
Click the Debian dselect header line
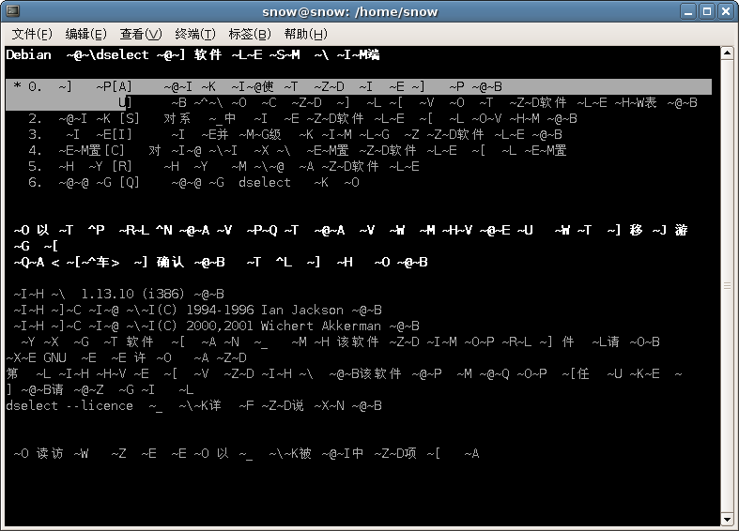point(192,55)
